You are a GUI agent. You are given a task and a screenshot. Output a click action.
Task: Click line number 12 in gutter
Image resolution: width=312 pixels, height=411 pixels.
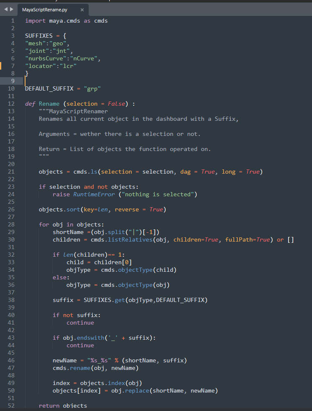11,104
